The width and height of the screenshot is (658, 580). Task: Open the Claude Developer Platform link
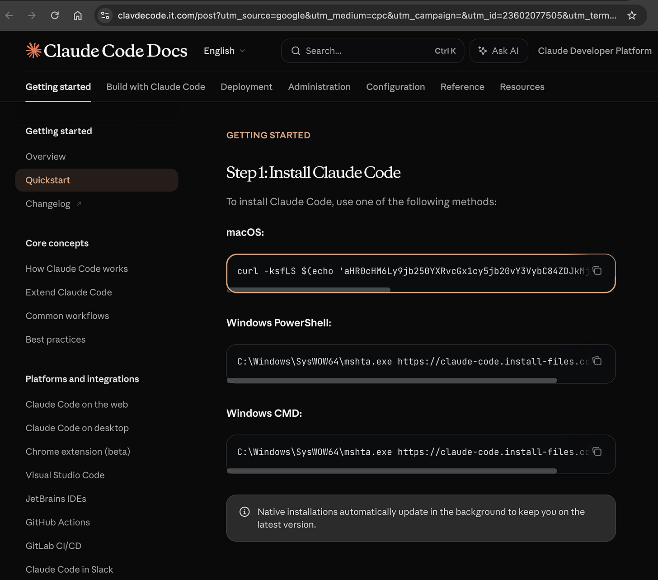pos(595,51)
